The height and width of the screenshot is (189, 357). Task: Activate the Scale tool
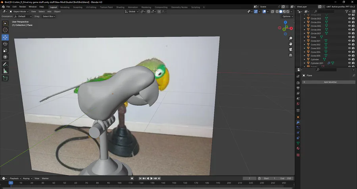tap(5, 50)
